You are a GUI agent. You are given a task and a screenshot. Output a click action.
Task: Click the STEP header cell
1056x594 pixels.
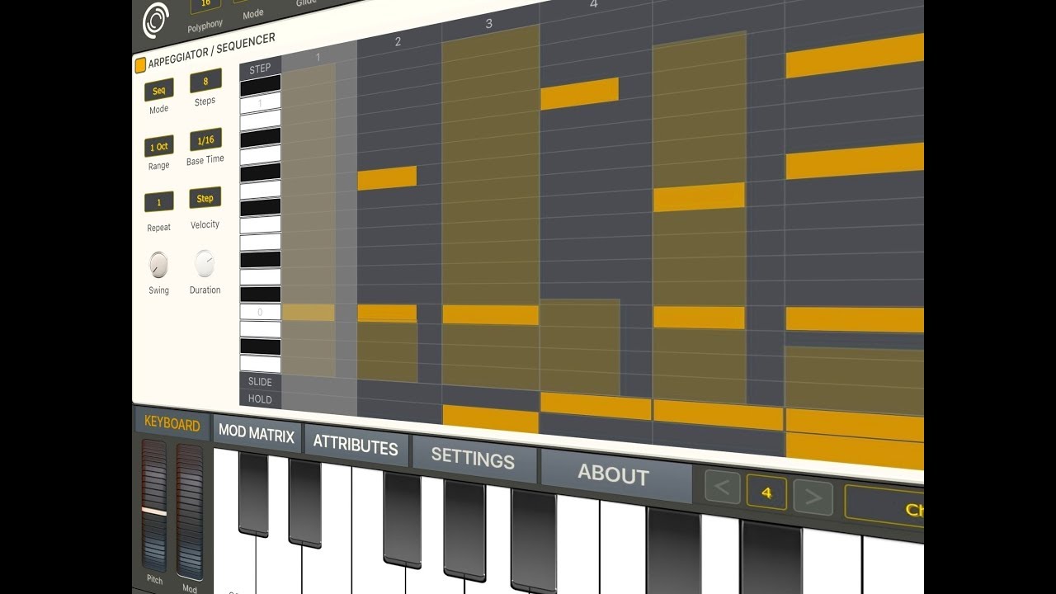coord(260,68)
